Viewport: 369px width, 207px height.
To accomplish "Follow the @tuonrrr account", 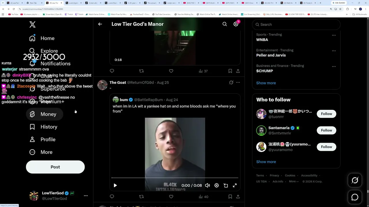I will click(x=326, y=114).
